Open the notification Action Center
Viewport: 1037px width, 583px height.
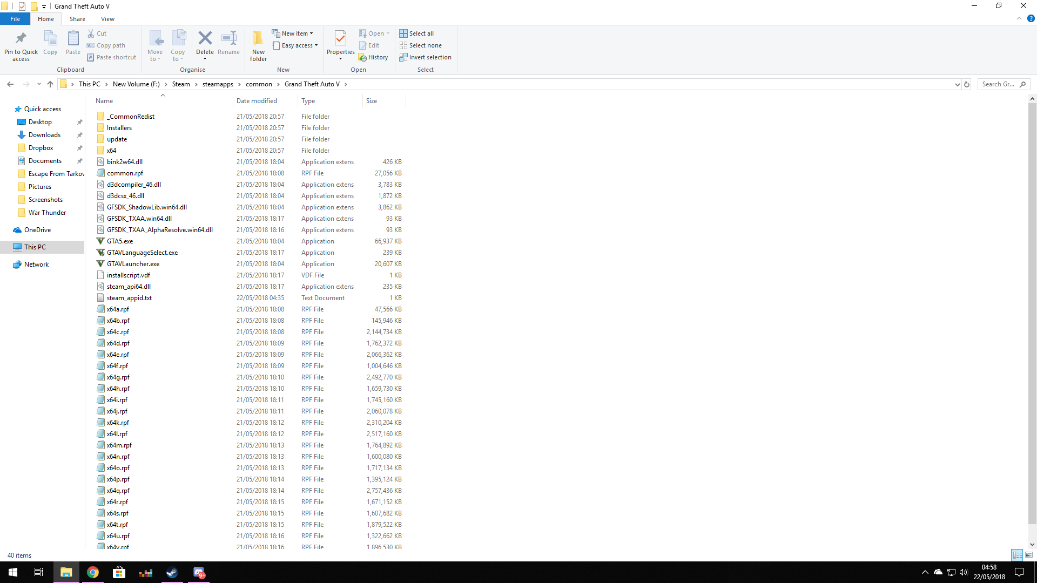(1019, 572)
